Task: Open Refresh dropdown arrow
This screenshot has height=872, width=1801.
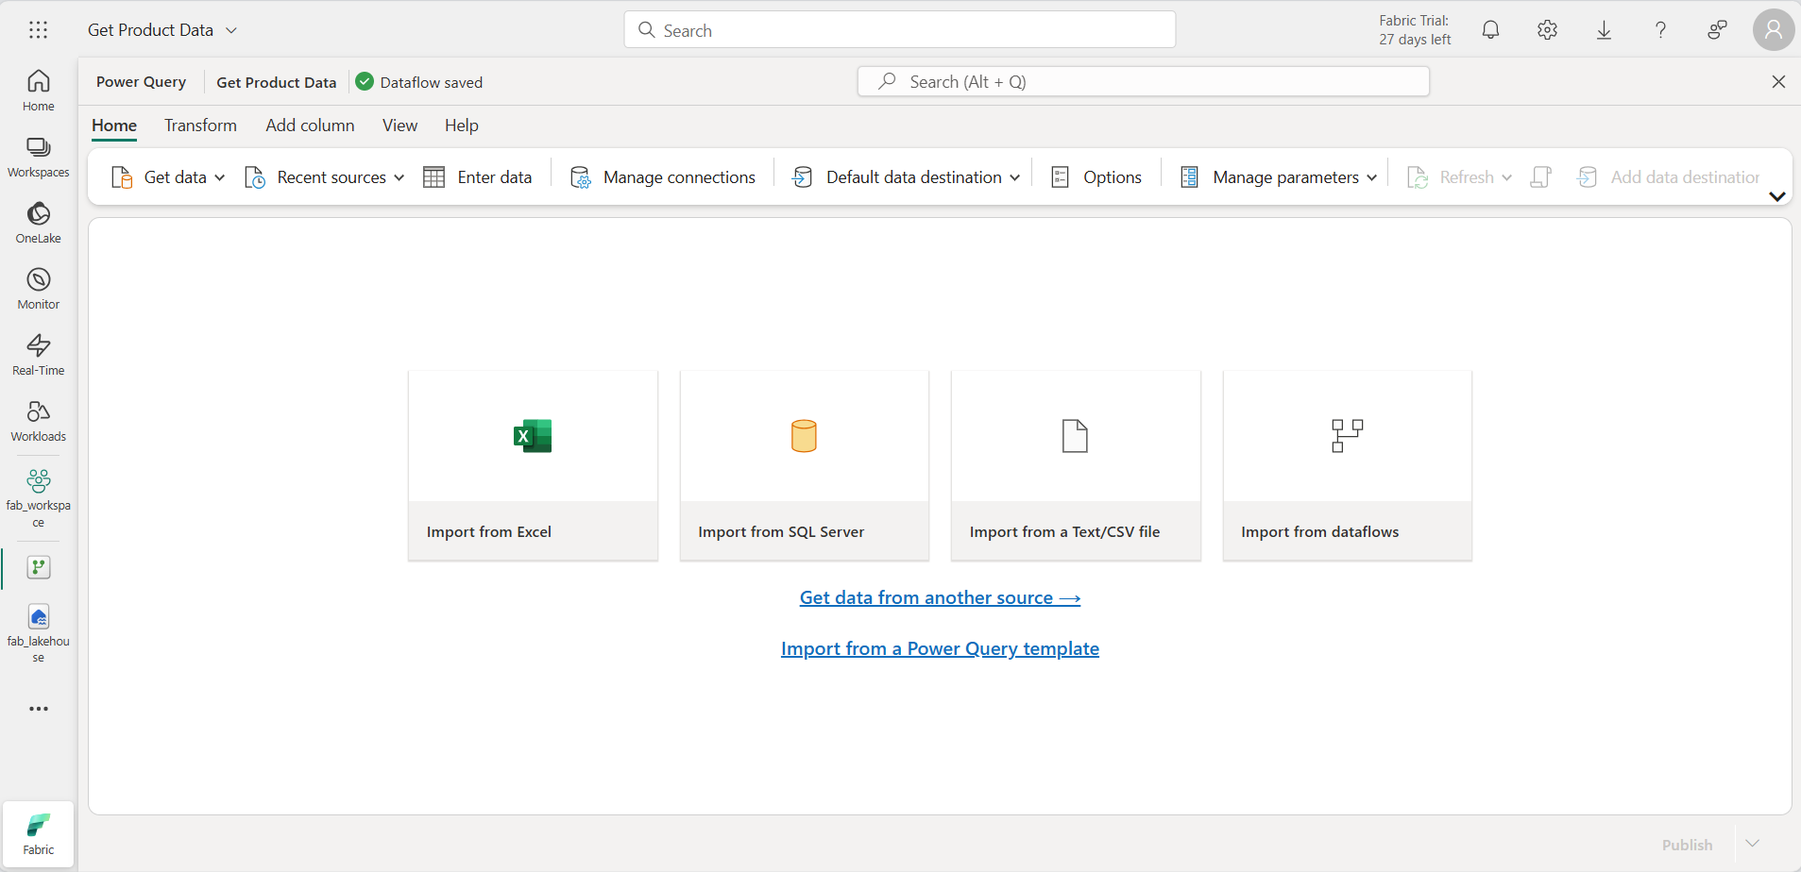Action: point(1506,177)
